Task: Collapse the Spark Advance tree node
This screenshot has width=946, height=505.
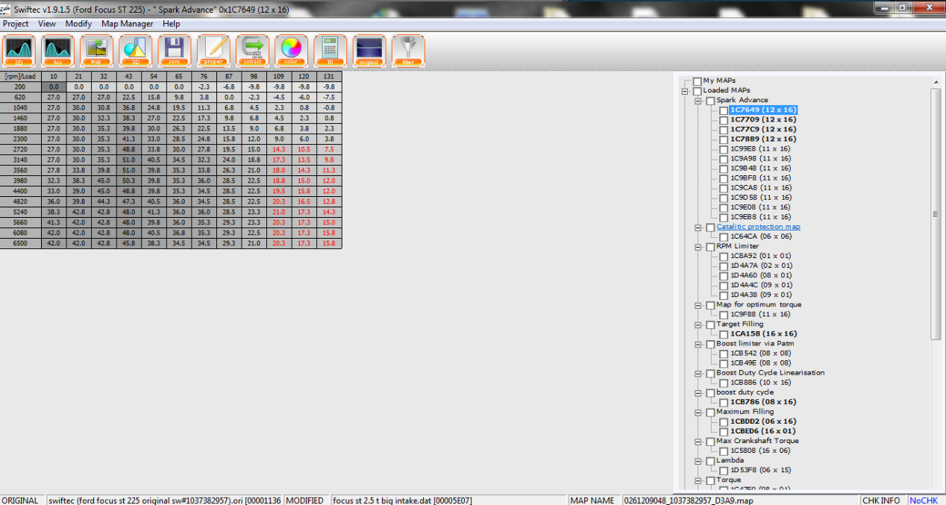Action: 698,101
